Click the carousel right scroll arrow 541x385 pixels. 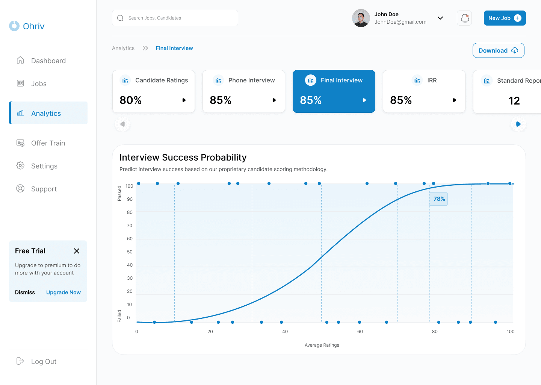coord(518,124)
